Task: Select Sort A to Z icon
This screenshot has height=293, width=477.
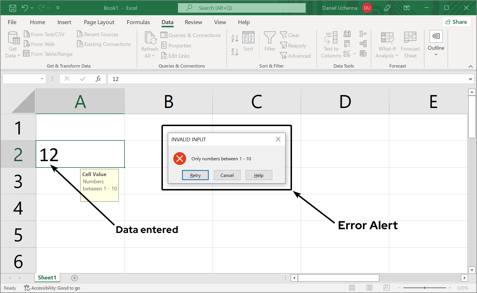Action: pyautogui.click(x=234, y=38)
